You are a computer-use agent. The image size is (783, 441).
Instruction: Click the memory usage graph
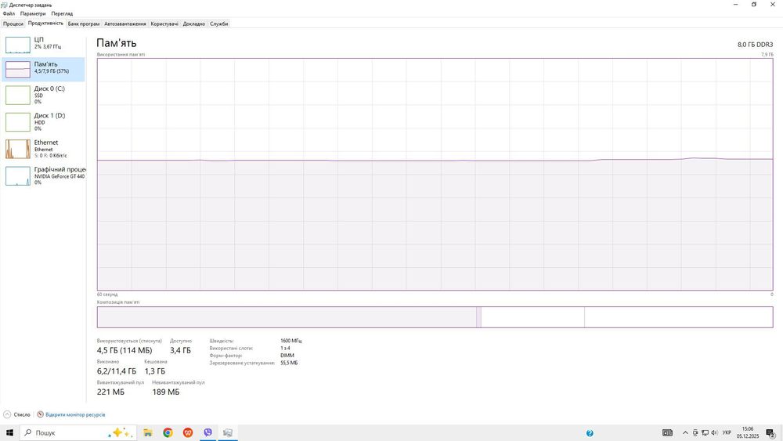pos(435,175)
